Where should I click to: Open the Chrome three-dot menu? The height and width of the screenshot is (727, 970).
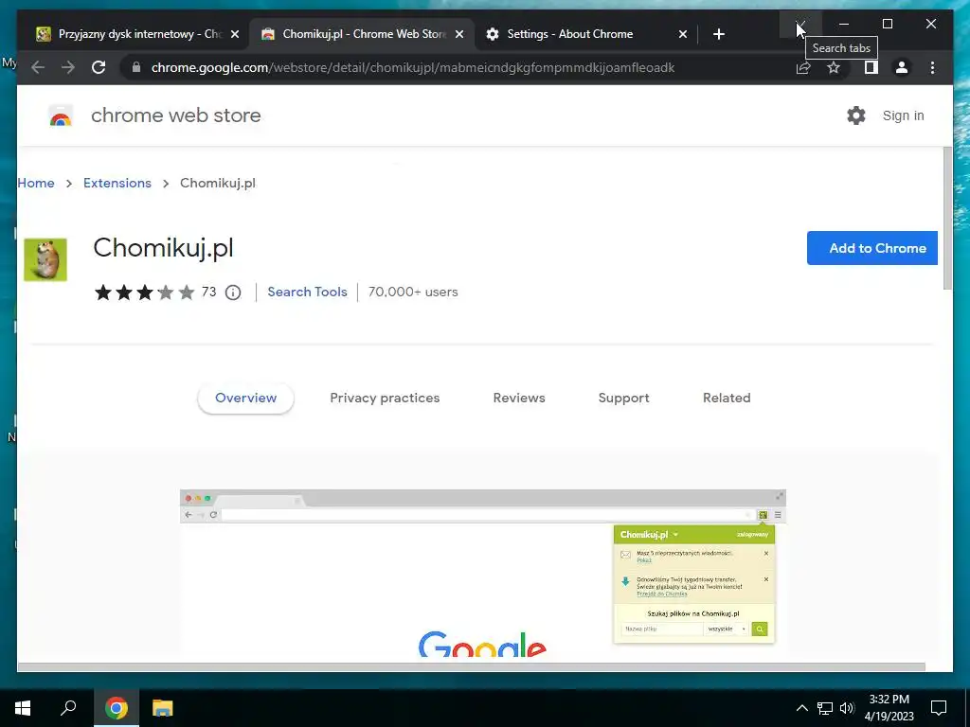click(x=932, y=67)
